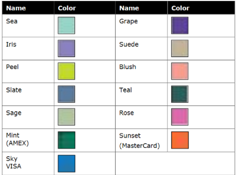Choose the Suede tan swatch
Image resolution: width=236 pixels, height=175 pixels.
point(180,48)
